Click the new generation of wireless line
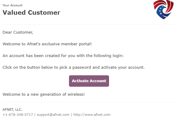 click(44, 94)
